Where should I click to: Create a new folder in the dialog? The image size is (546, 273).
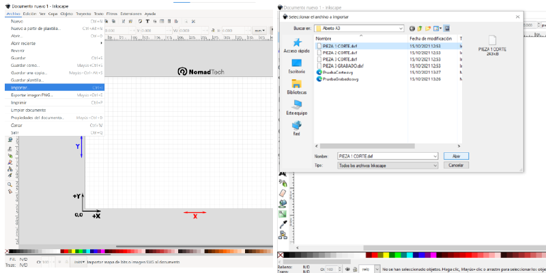click(x=428, y=29)
